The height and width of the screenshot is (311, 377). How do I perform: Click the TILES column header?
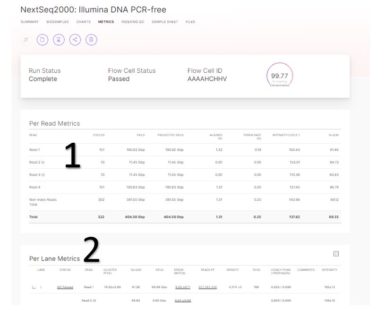(x=257, y=269)
